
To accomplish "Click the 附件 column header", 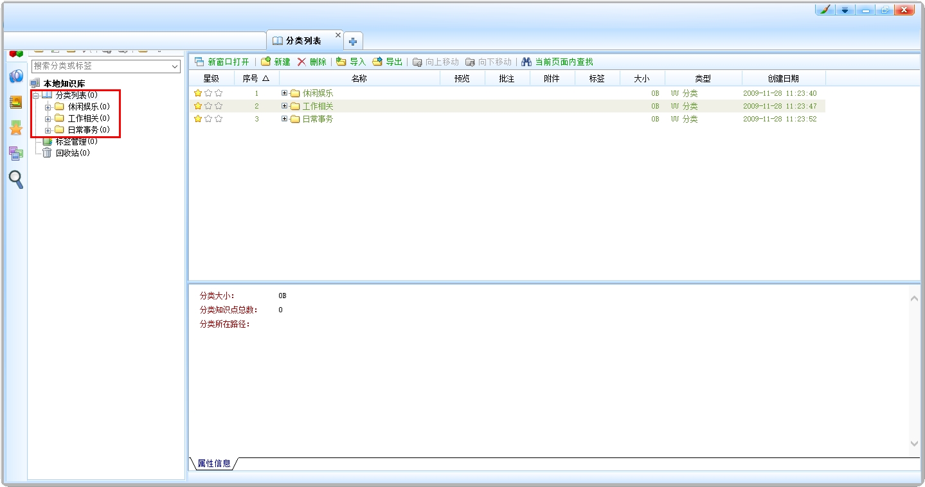I will (x=552, y=78).
